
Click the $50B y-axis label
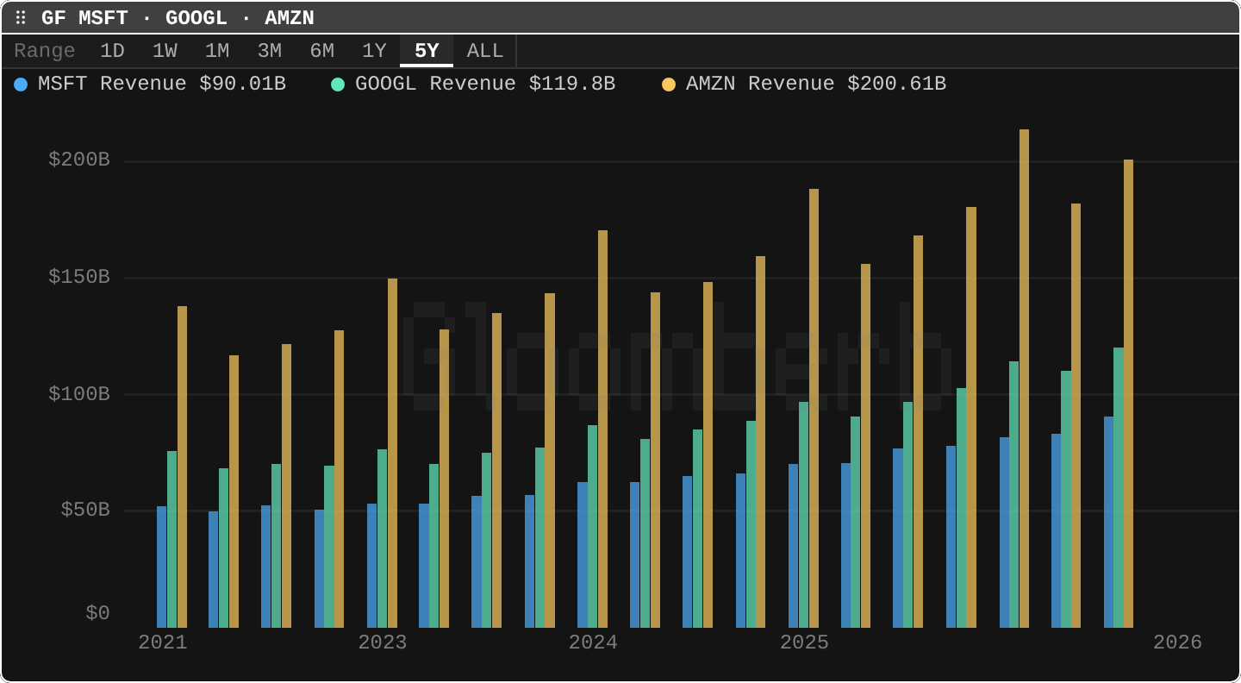pyautogui.click(x=85, y=510)
